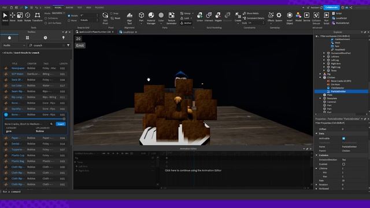Click the Service icon in the ribbon
Screen dimensions: 370x208
click(x=307, y=17)
